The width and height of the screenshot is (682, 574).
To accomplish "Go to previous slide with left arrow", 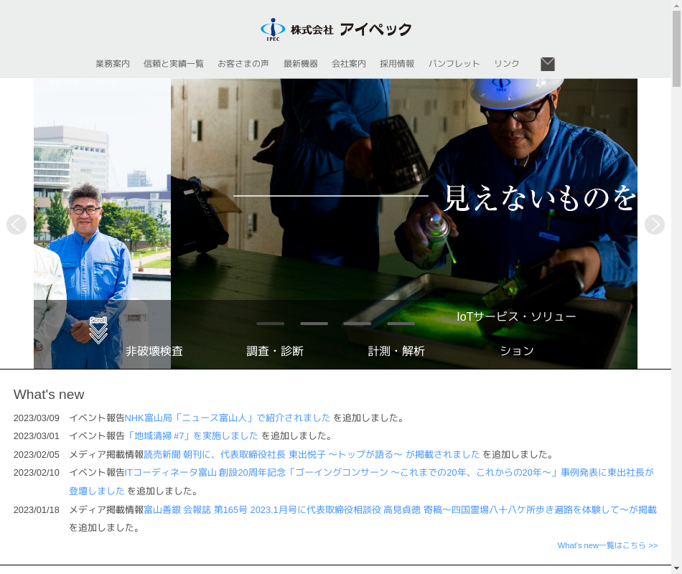I will [17, 225].
